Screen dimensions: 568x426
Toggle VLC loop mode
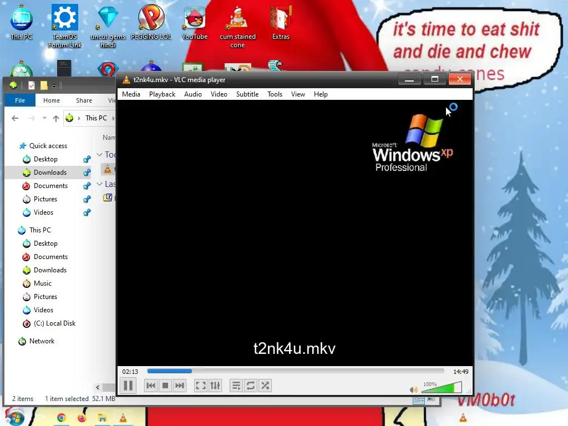coord(251,386)
